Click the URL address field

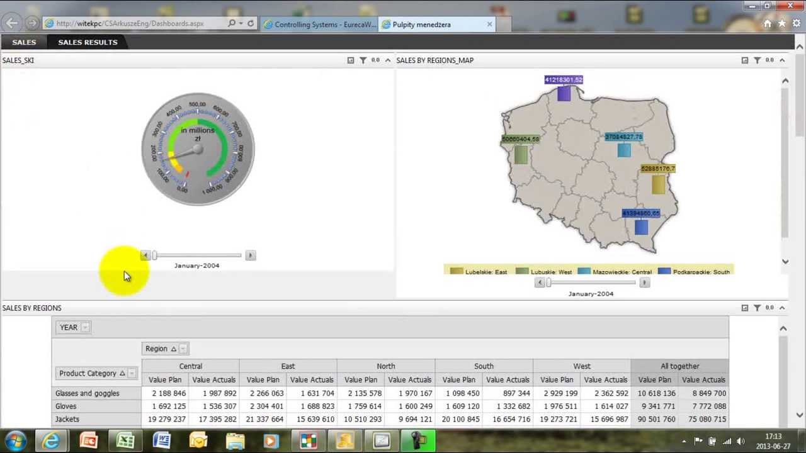coord(130,23)
